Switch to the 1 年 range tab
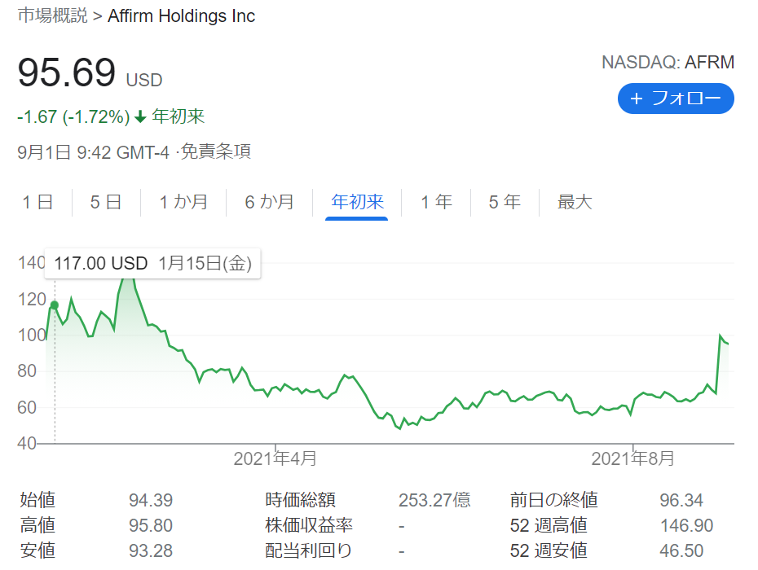This screenshot has width=758, height=570. (x=436, y=202)
